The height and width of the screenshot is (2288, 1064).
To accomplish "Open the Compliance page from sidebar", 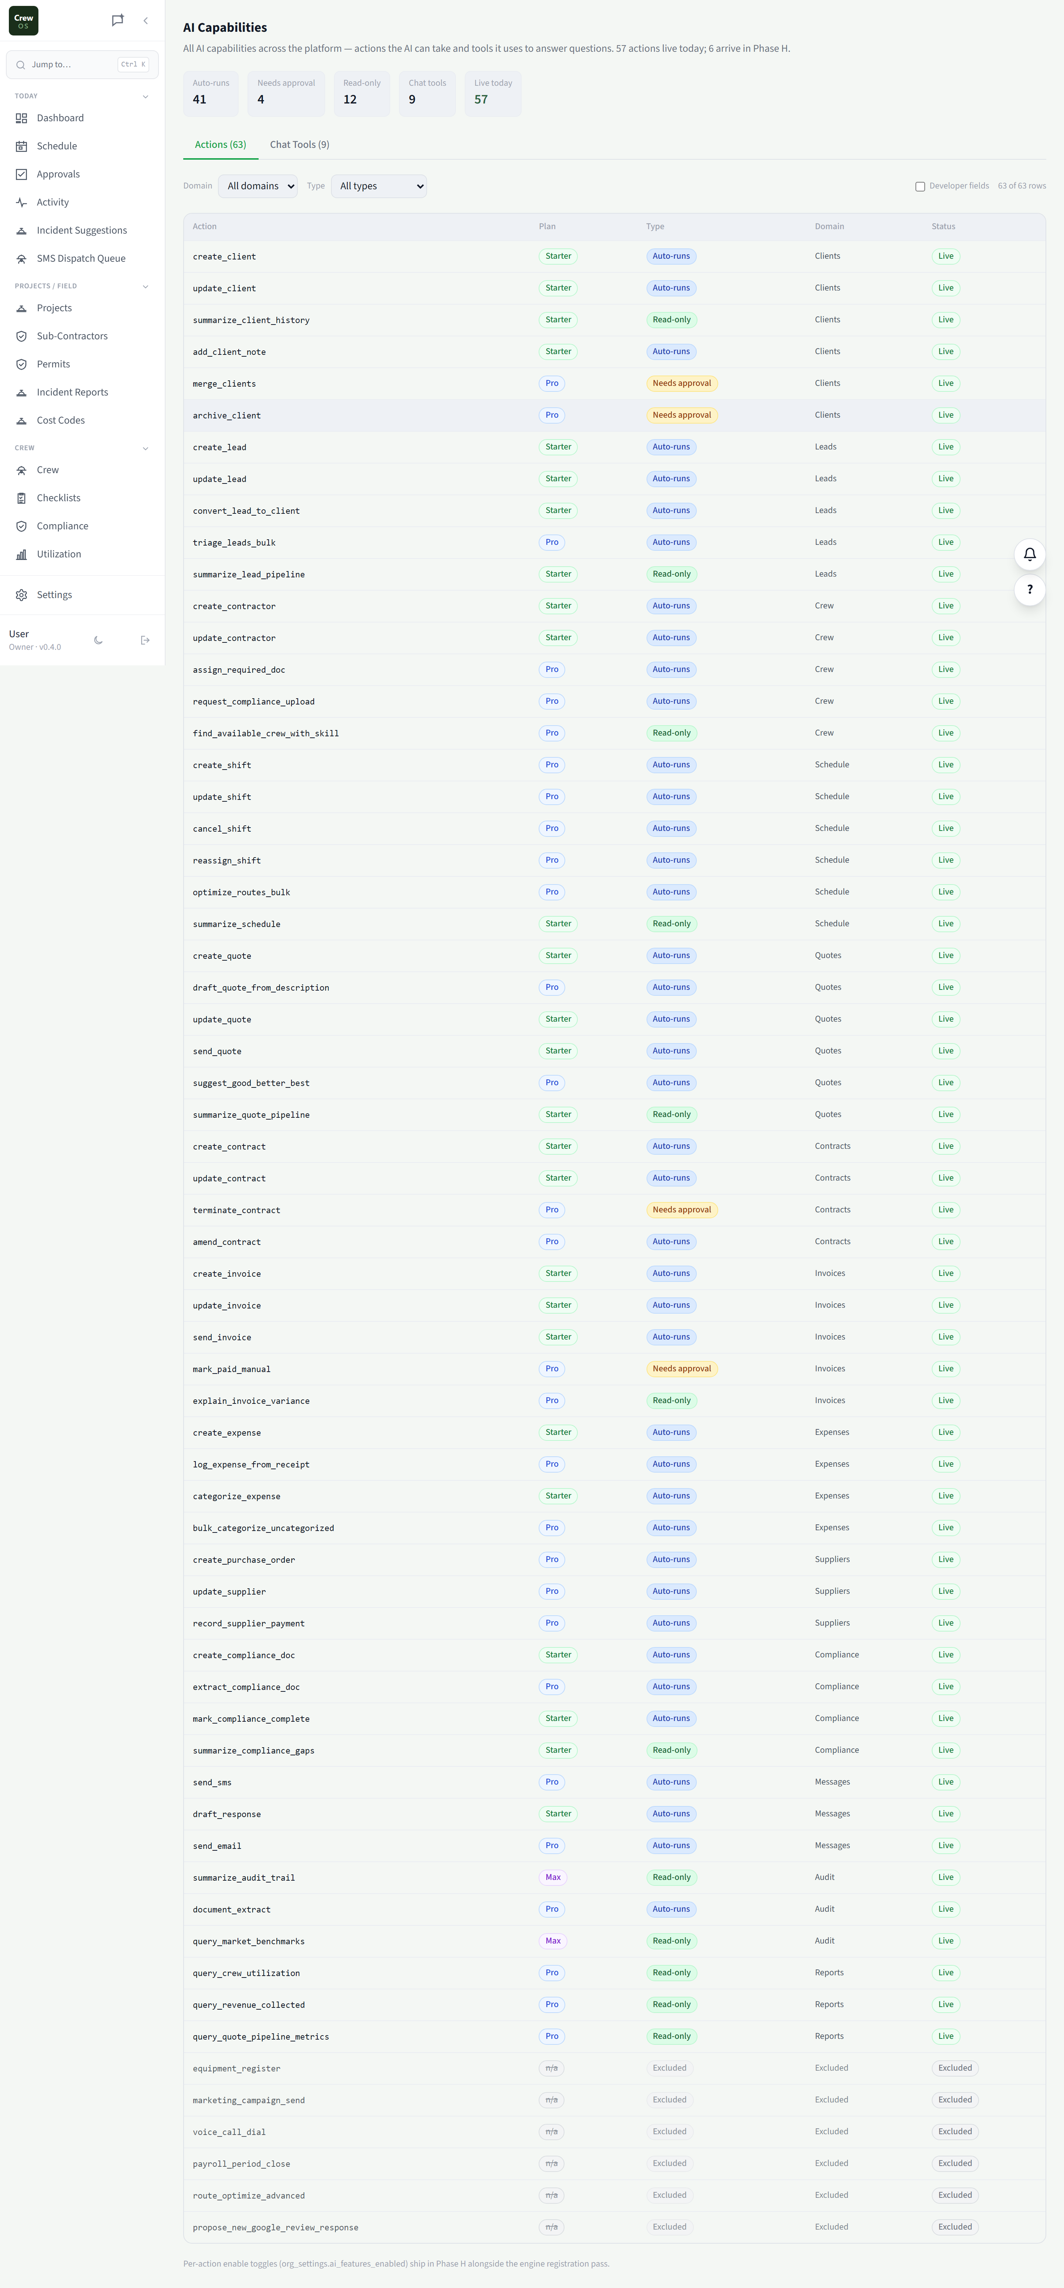I will point(82,526).
